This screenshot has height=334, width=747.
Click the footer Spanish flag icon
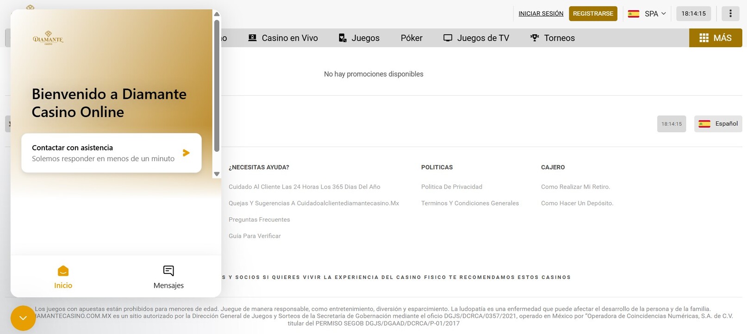point(704,124)
